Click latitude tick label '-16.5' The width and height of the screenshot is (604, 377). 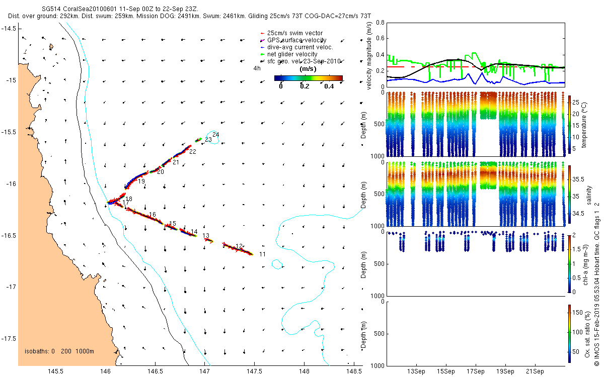(9, 235)
